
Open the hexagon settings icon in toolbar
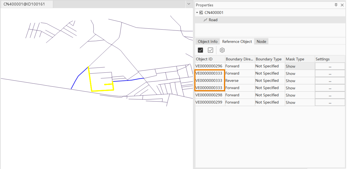pyautogui.click(x=222, y=50)
